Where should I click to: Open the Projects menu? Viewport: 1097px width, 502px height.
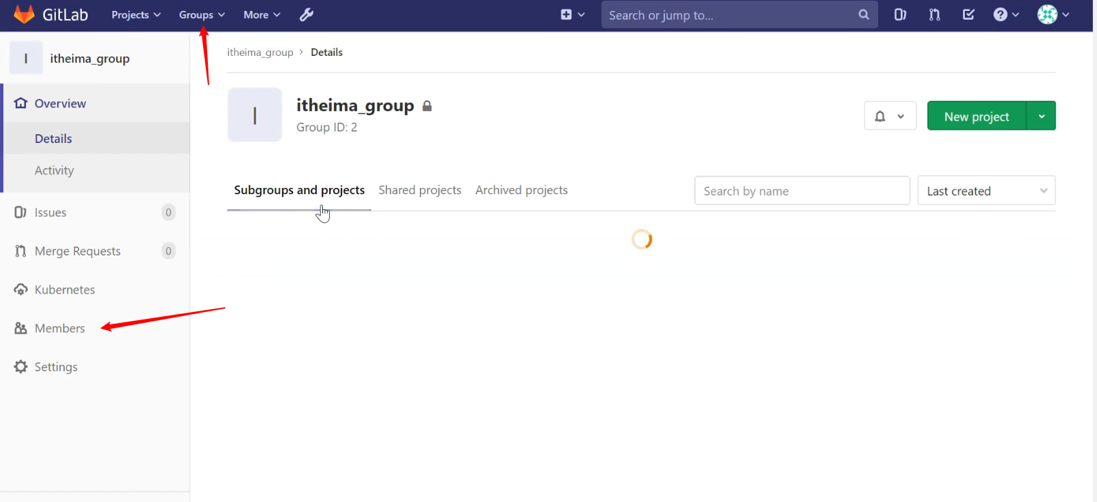click(x=136, y=14)
